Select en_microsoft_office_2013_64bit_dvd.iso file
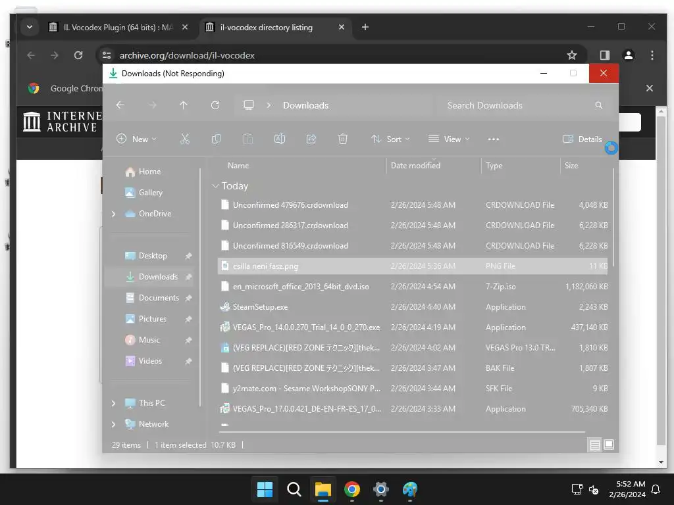Screen dimensions: 674x505 coord(413,287)
